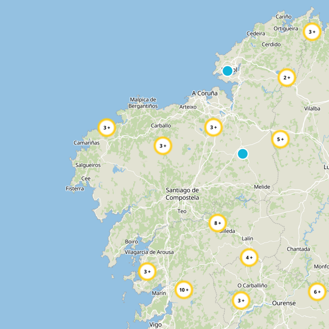The width and height of the screenshot is (329, 329).
Task: Click the Marín label
Action: (x=159, y=293)
